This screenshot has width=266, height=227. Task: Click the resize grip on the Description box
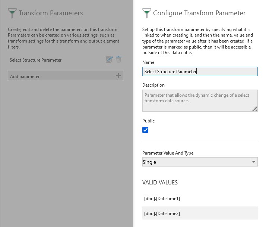pyautogui.click(x=254, y=108)
